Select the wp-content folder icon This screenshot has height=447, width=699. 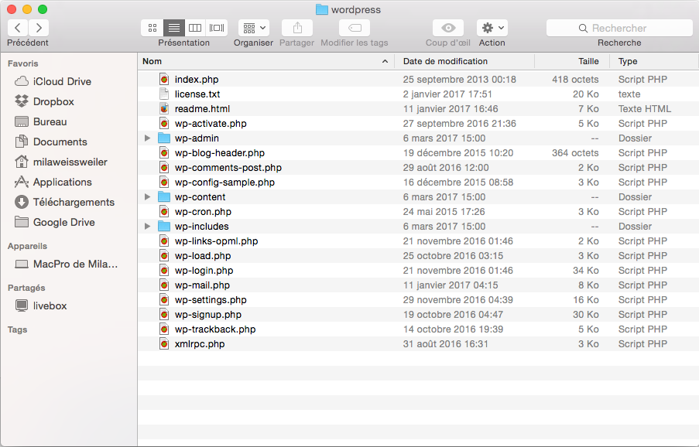(x=164, y=196)
